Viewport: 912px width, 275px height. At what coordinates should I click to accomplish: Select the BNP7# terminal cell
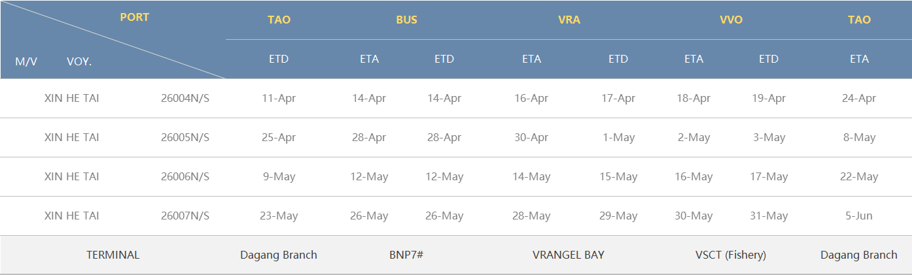click(x=406, y=255)
